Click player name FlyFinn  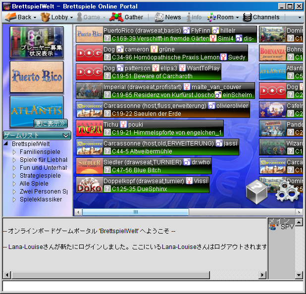tap(201, 31)
